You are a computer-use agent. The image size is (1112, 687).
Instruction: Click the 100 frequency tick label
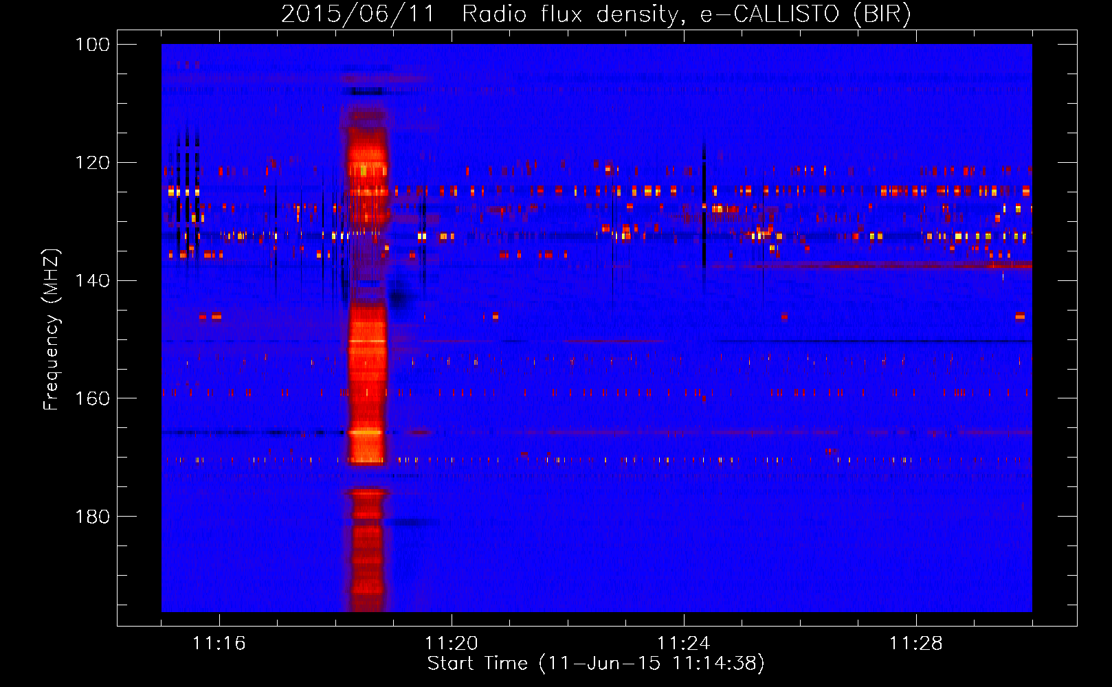pos(92,45)
